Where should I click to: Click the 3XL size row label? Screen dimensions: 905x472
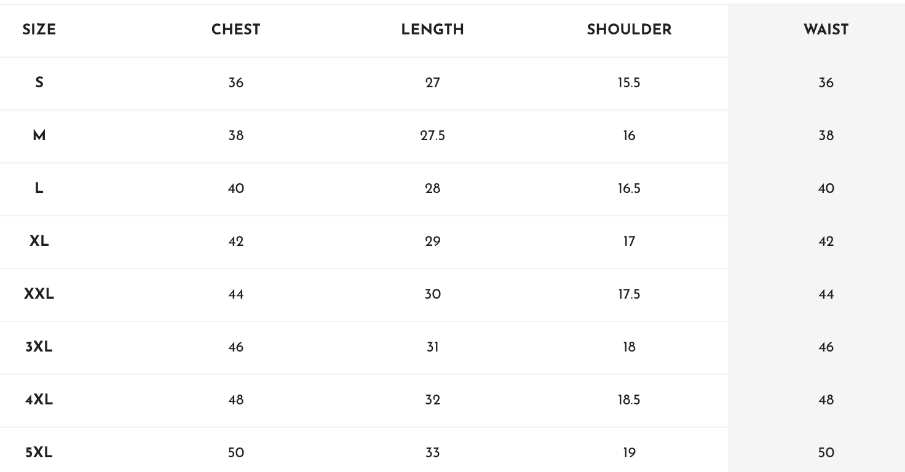tap(39, 347)
